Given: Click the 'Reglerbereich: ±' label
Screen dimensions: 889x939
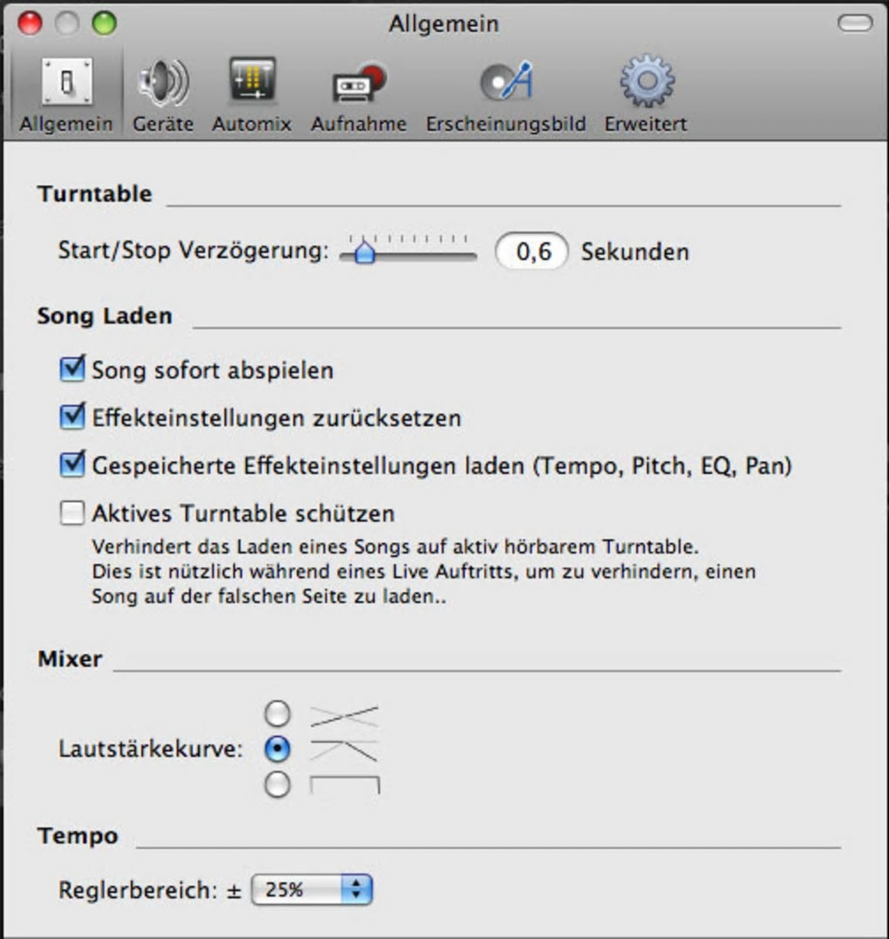Looking at the screenshot, I should tap(150, 890).
